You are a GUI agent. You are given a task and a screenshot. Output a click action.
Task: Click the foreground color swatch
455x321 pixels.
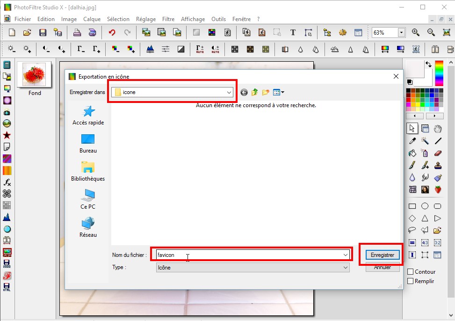click(415, 69)
